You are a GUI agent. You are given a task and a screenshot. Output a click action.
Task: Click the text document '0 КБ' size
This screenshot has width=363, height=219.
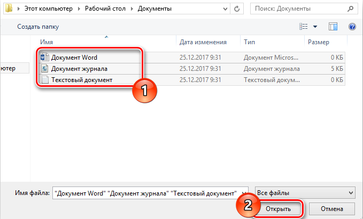(337, 80)
